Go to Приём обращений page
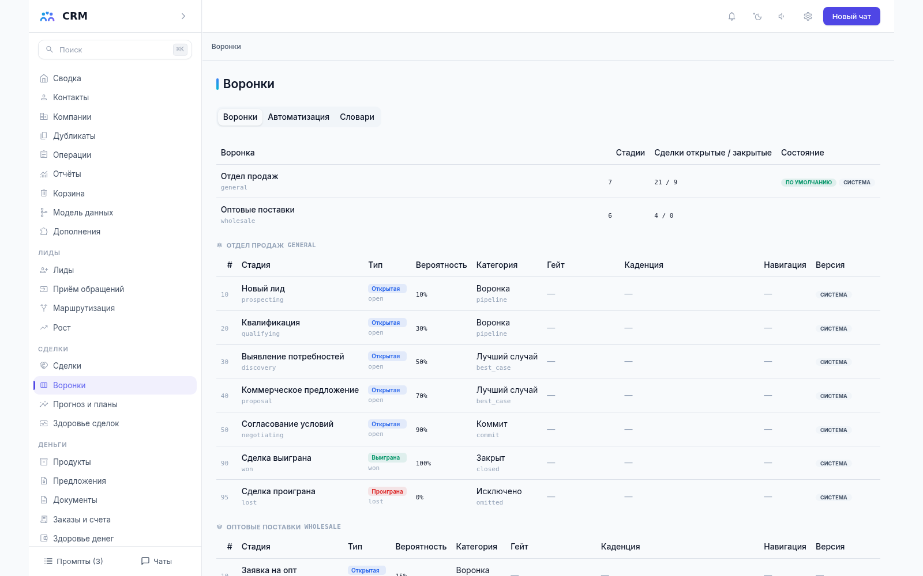The image size is (923, 576). click(115, 289)
